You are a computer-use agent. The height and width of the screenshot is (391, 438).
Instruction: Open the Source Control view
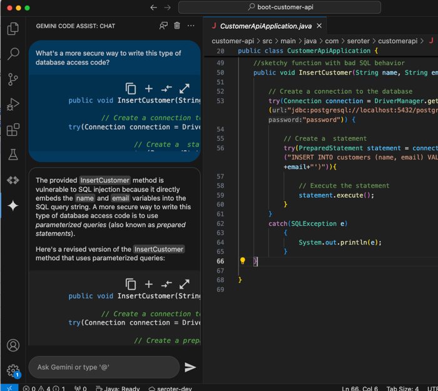(13, 79)
